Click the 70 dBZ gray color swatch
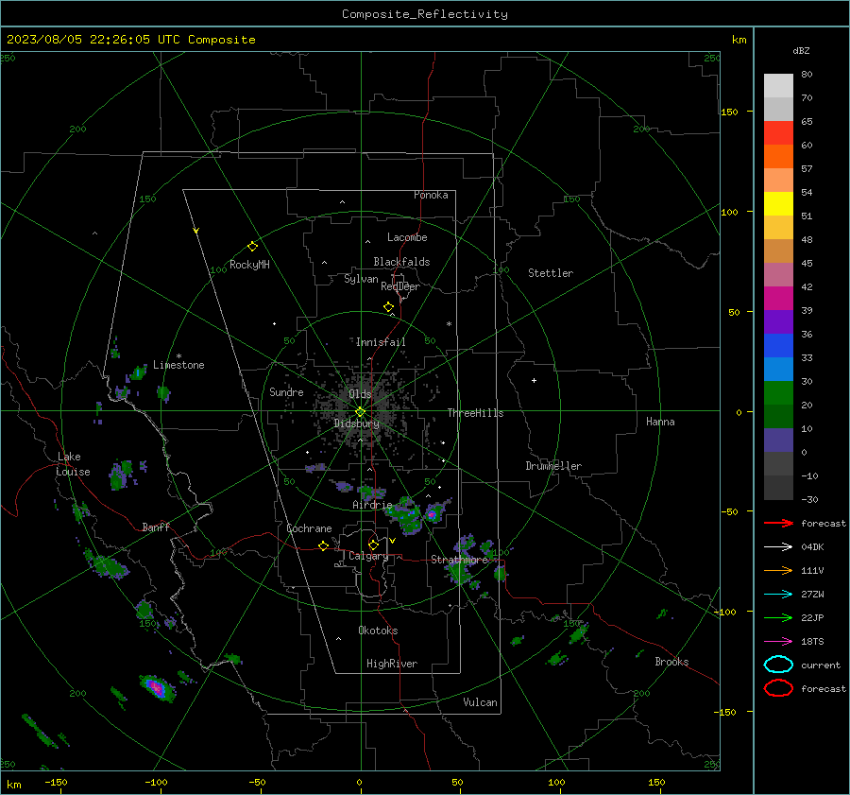Screen dimensions: 850x795 pos(778,86)
